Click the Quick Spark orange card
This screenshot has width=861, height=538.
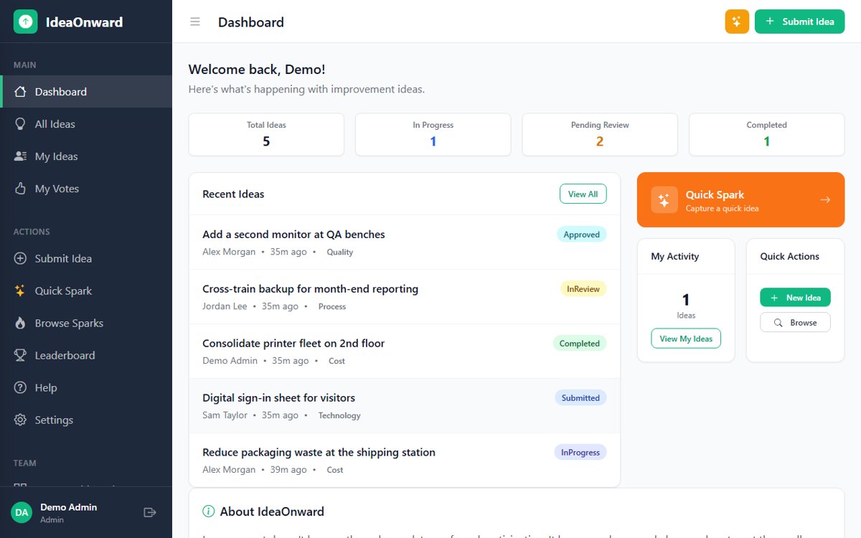(740, 200)
